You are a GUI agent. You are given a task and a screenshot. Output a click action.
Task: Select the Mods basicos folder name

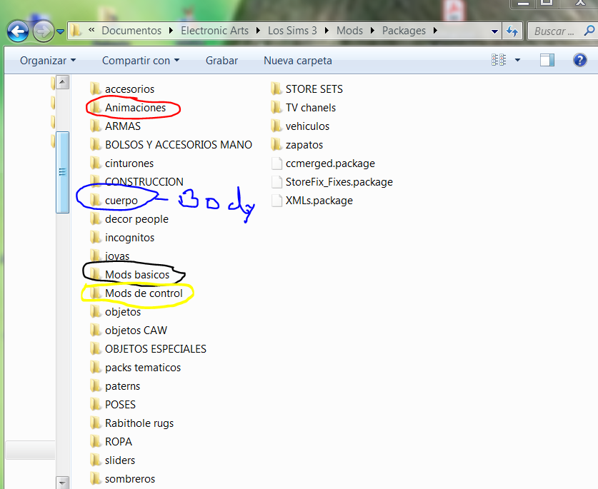pyautogui.click(x=137, y=274)
